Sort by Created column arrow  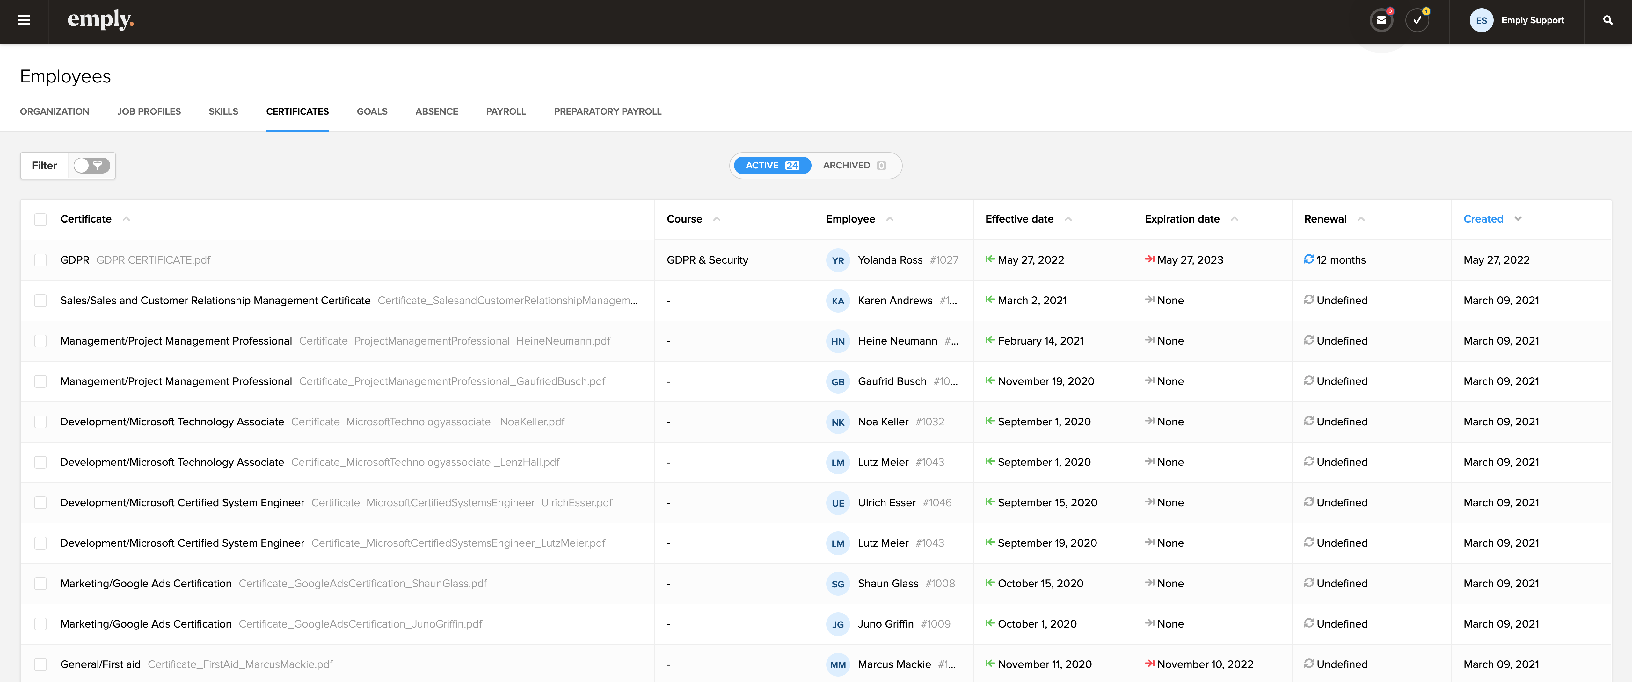click(x=1518, y=219)
